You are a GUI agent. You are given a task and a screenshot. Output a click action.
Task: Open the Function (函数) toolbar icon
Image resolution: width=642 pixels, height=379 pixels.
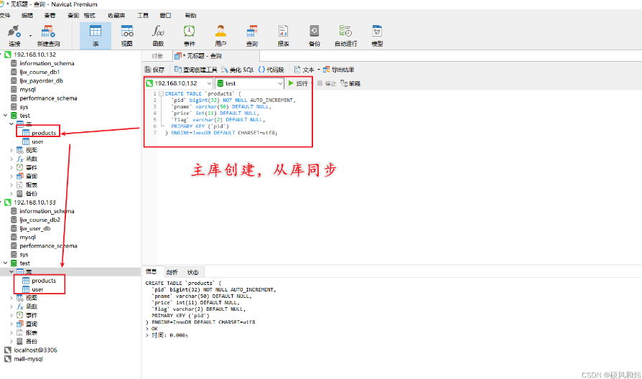[x=158, y=36]
